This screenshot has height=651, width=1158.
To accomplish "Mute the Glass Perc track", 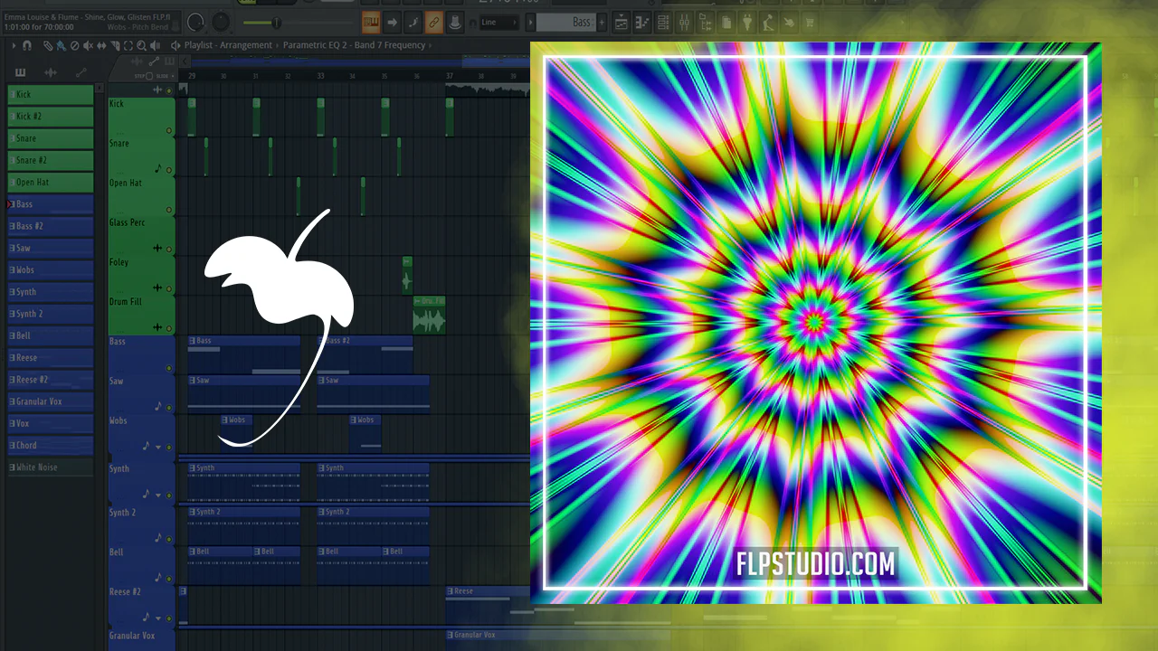I will point(169,249).
